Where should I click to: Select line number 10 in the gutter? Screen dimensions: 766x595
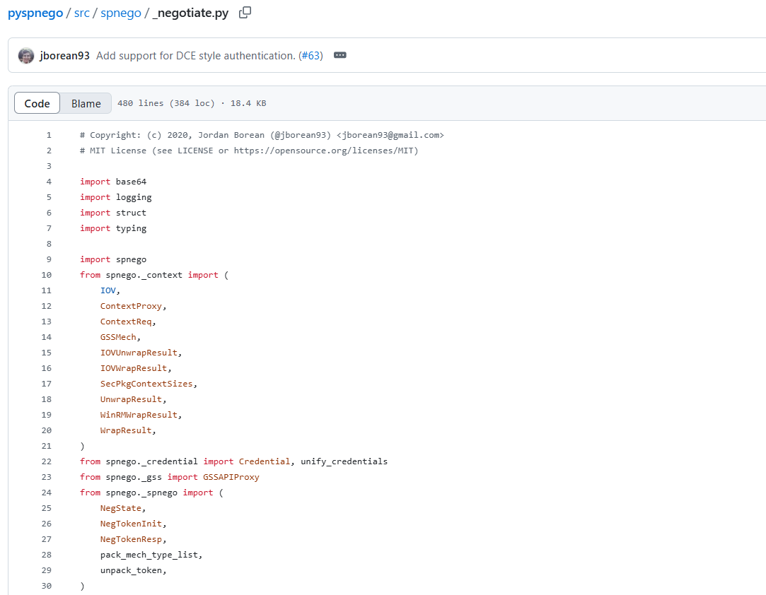[47, 275]
